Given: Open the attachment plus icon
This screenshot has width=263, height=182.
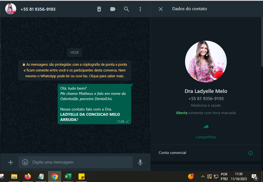Looking at the screenshot, I should click(x=10, y=162).
